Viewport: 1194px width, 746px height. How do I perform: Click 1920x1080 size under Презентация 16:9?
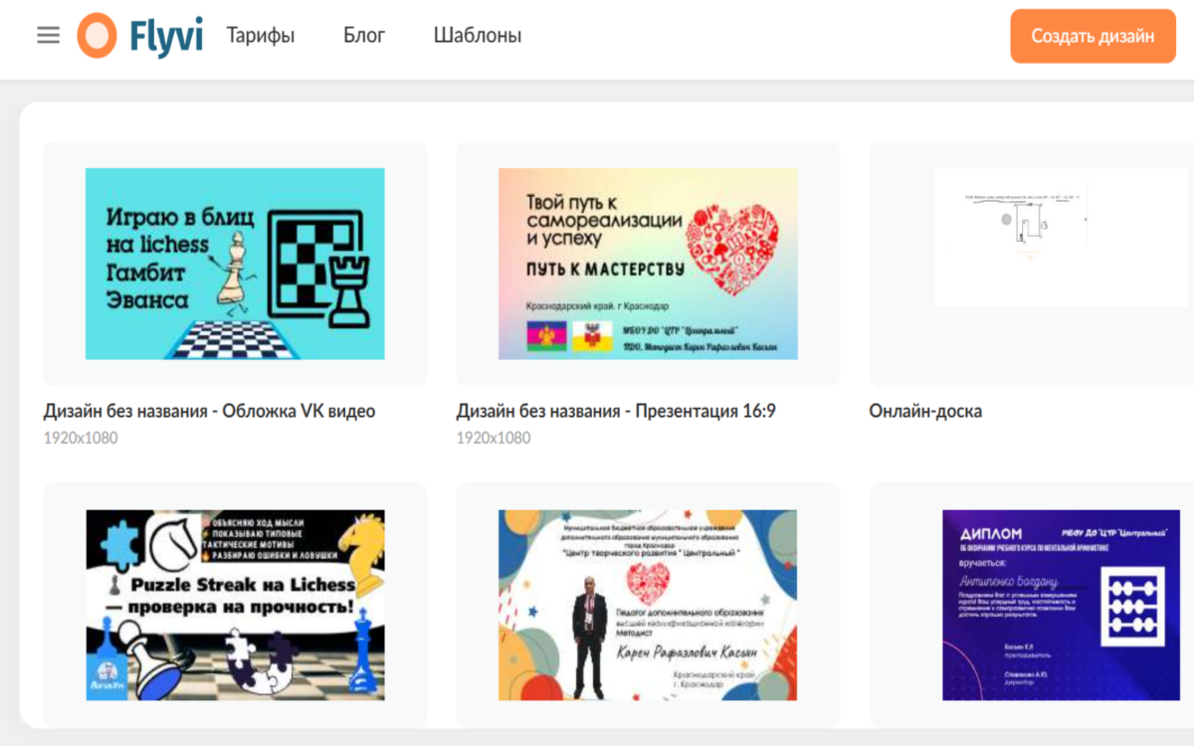[494, 438]
